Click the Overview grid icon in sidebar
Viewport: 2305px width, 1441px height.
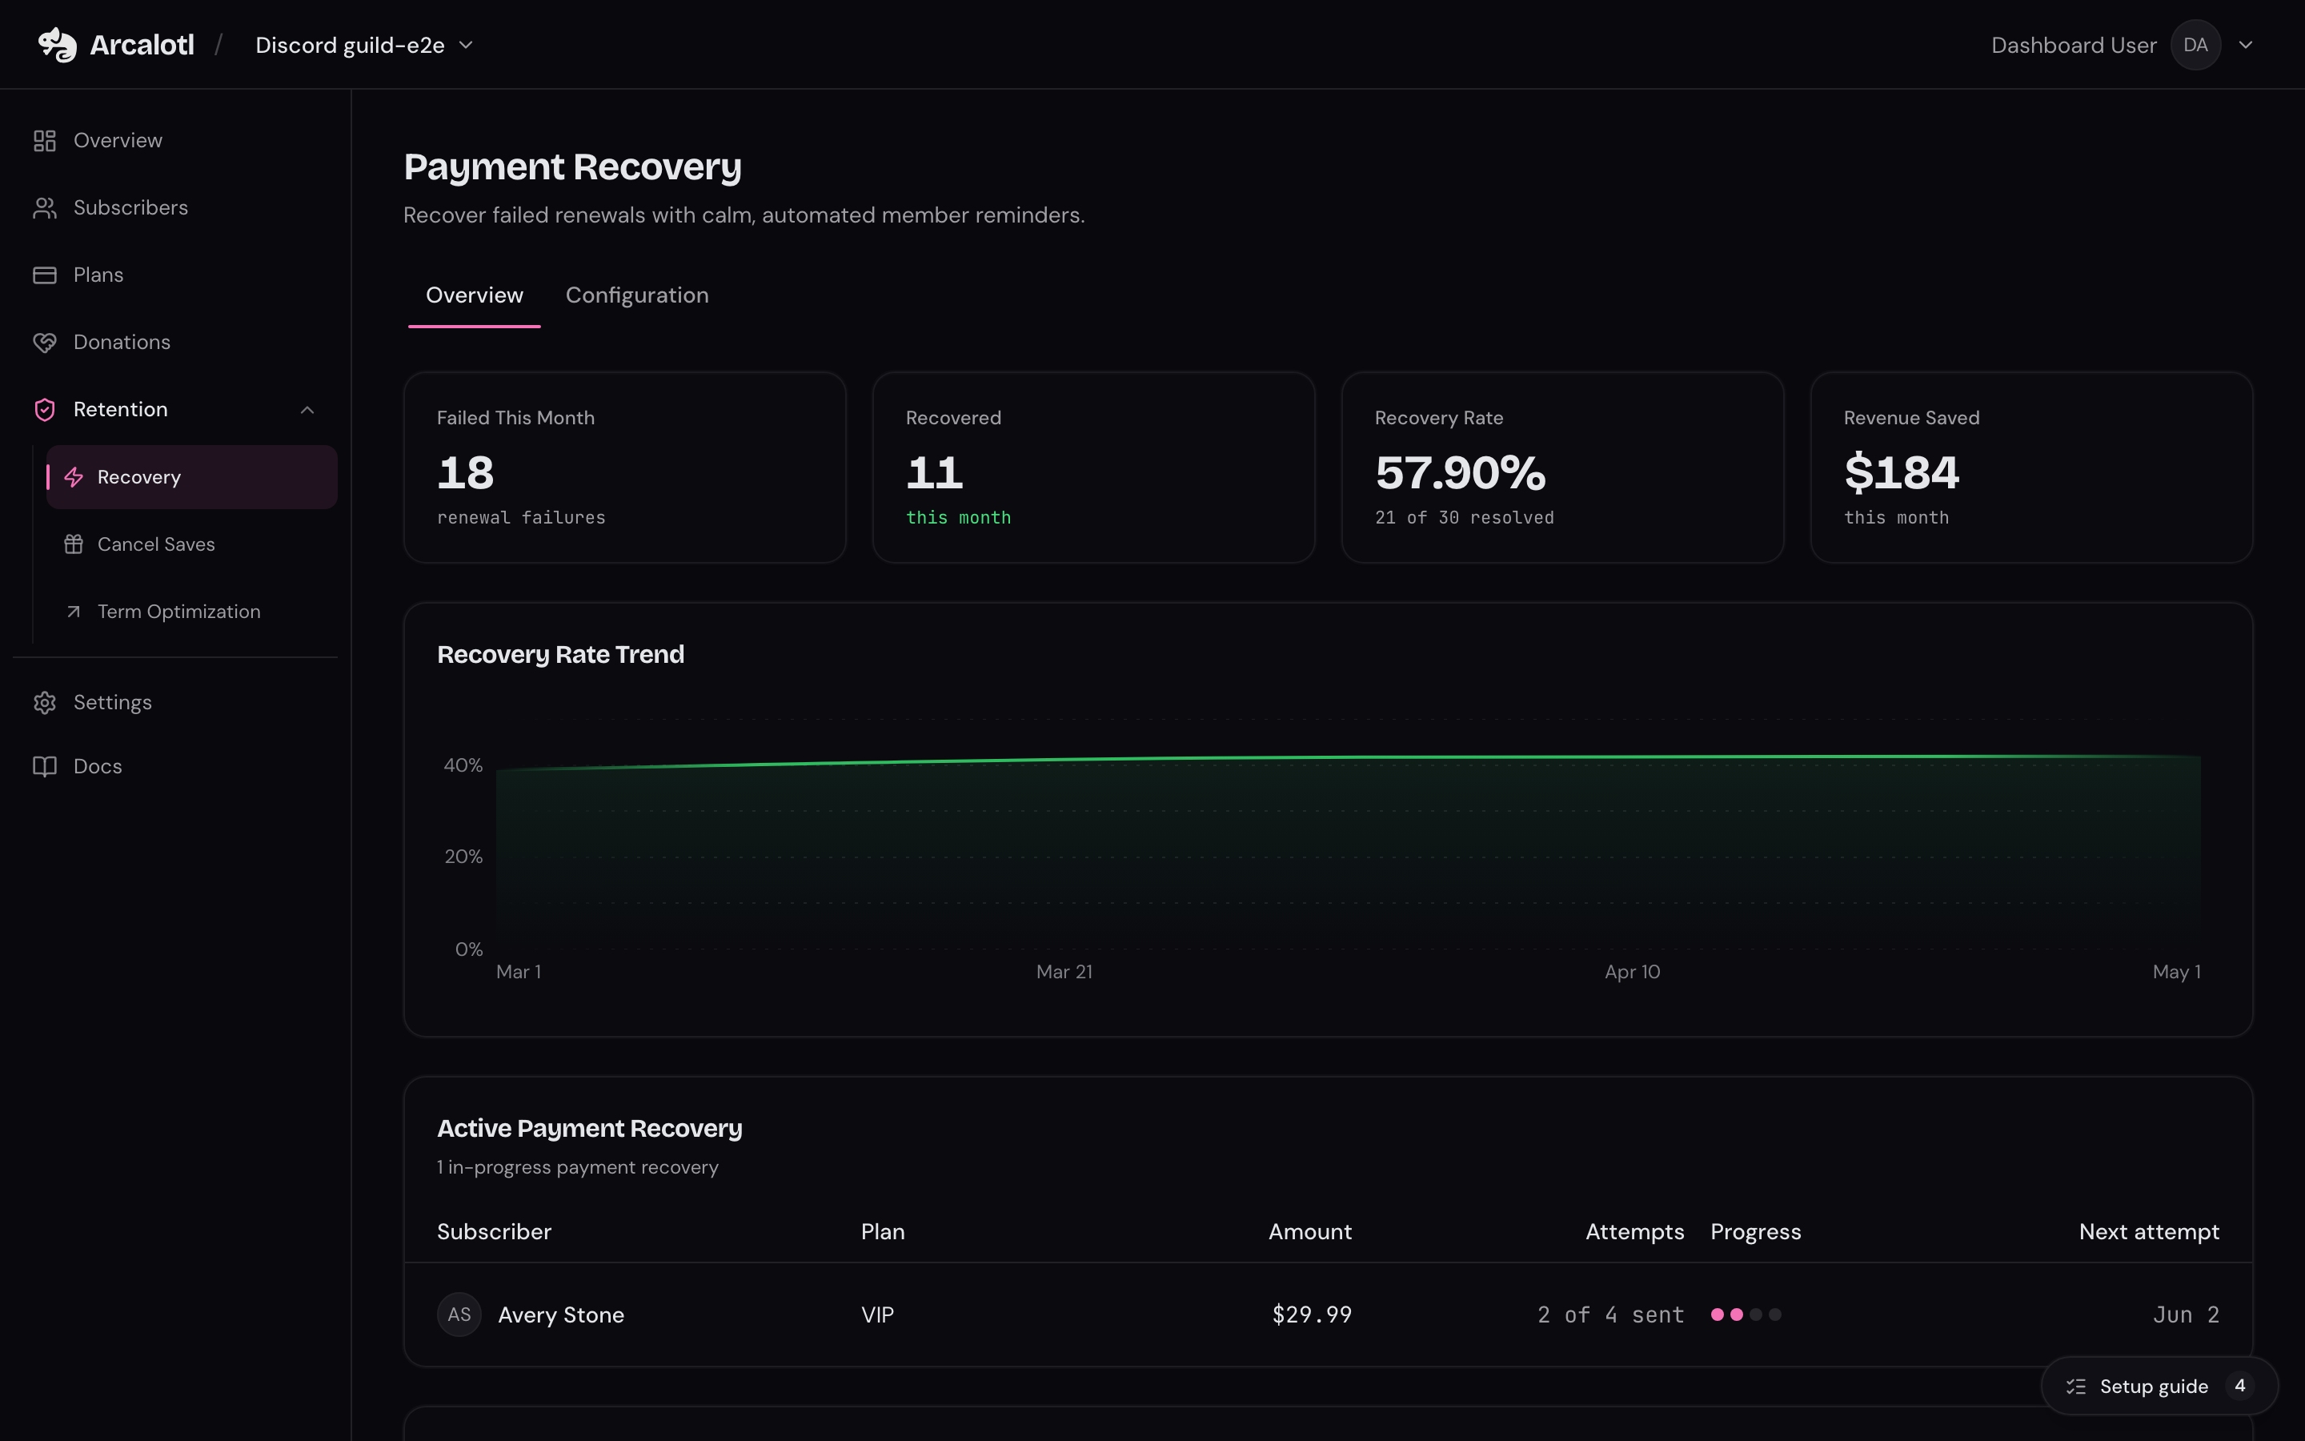click(45, 141)
